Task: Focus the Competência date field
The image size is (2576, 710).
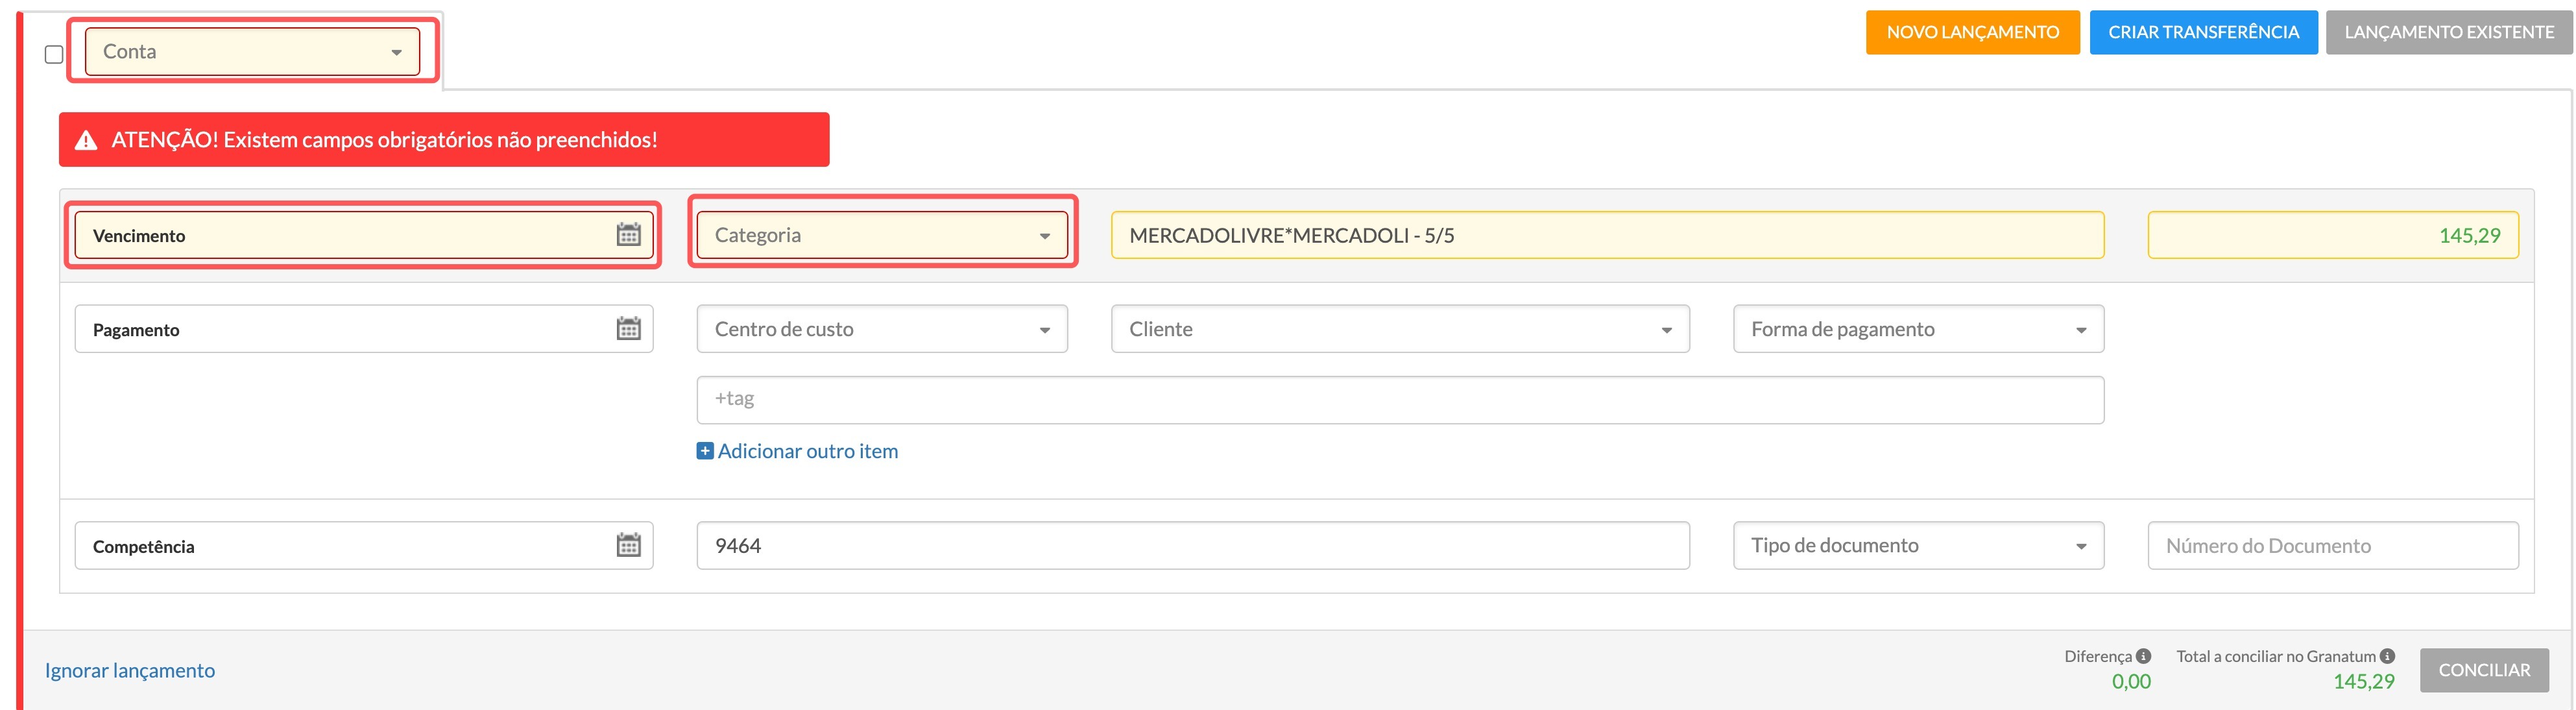Action: point(364,545)
